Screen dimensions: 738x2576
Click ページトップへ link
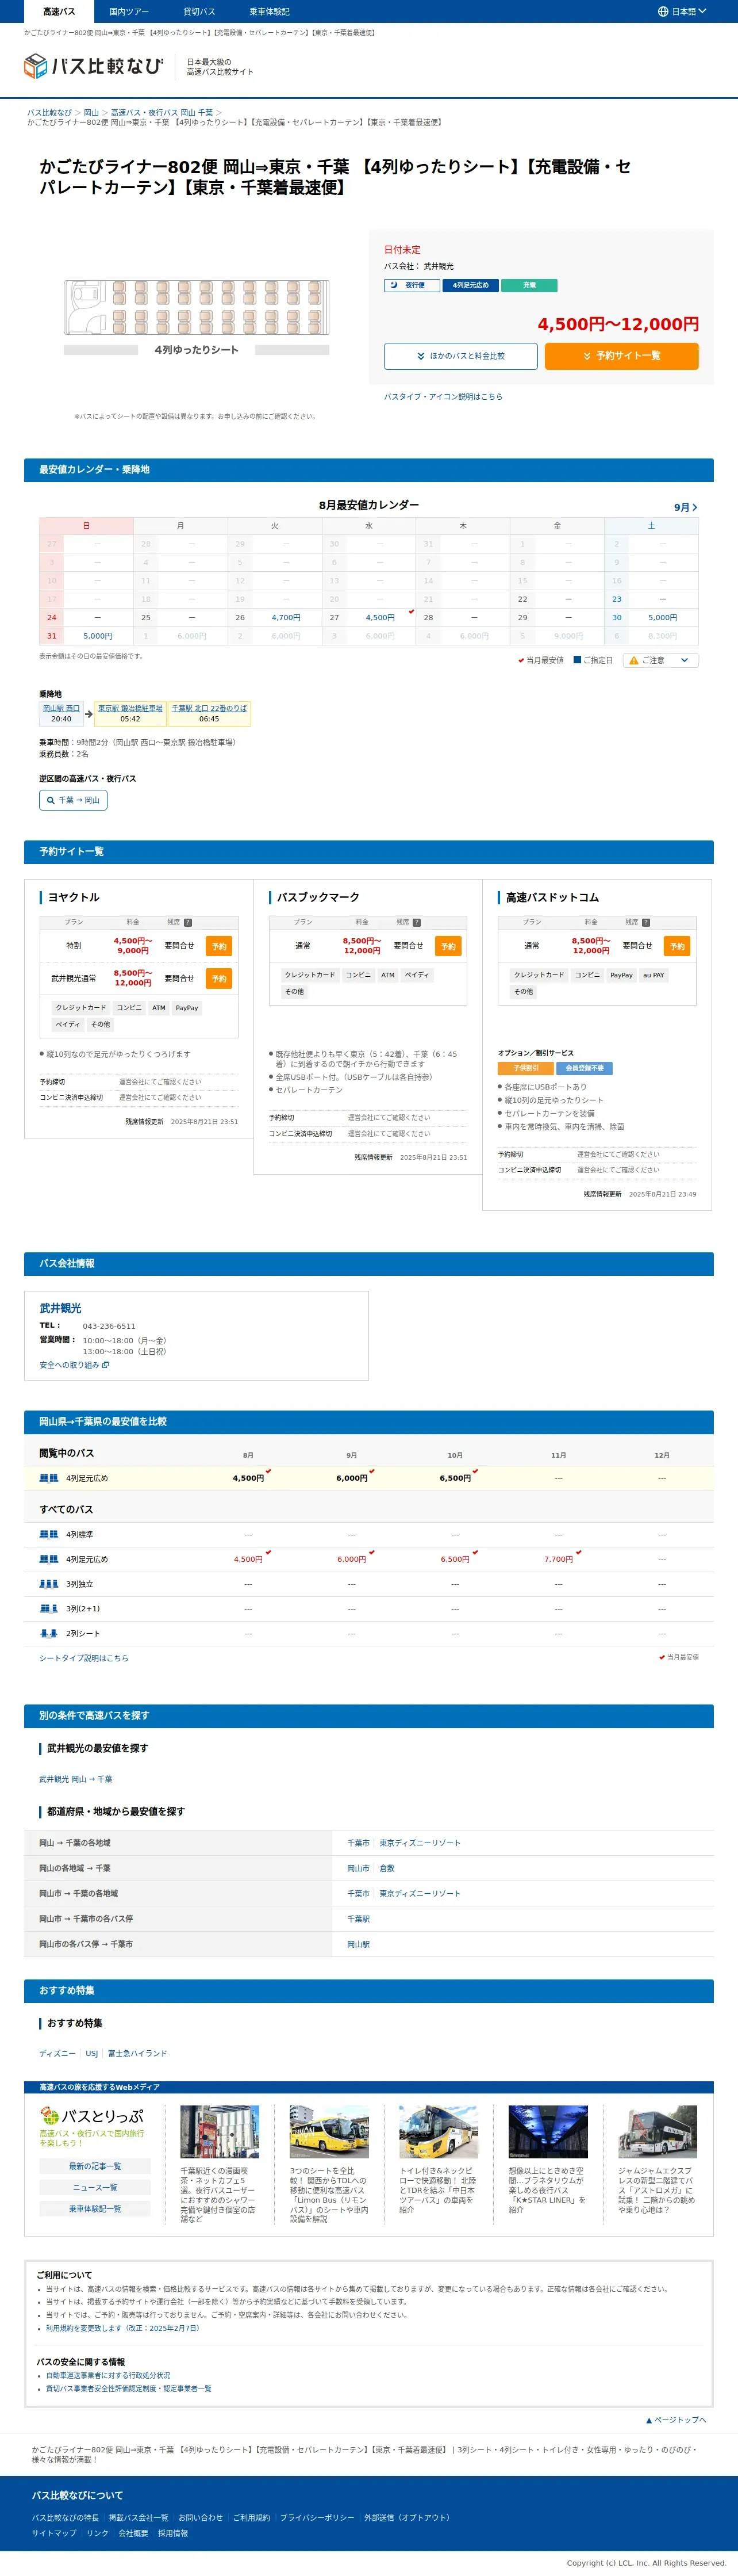676,2420
